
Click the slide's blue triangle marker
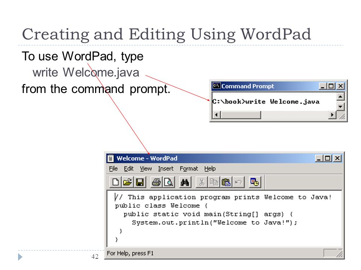click(x=20, y=256)
